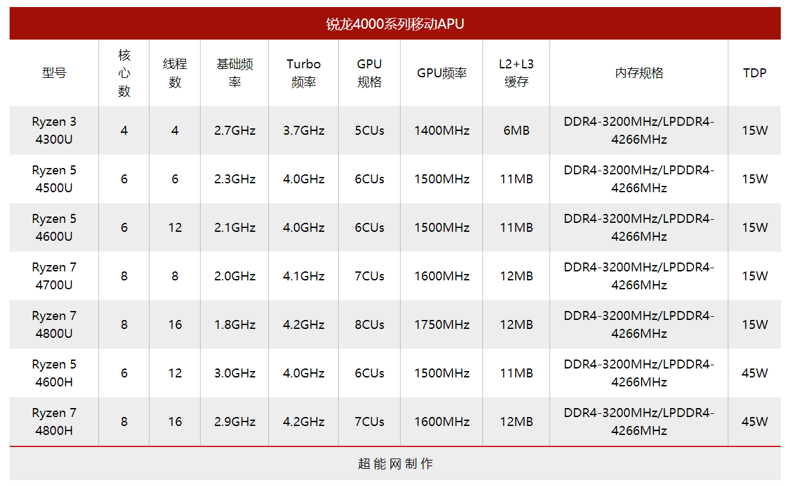Screen dimensions: 791x486
Task: Click the footer text 超能网制作
Action: (x=396, y=464)
